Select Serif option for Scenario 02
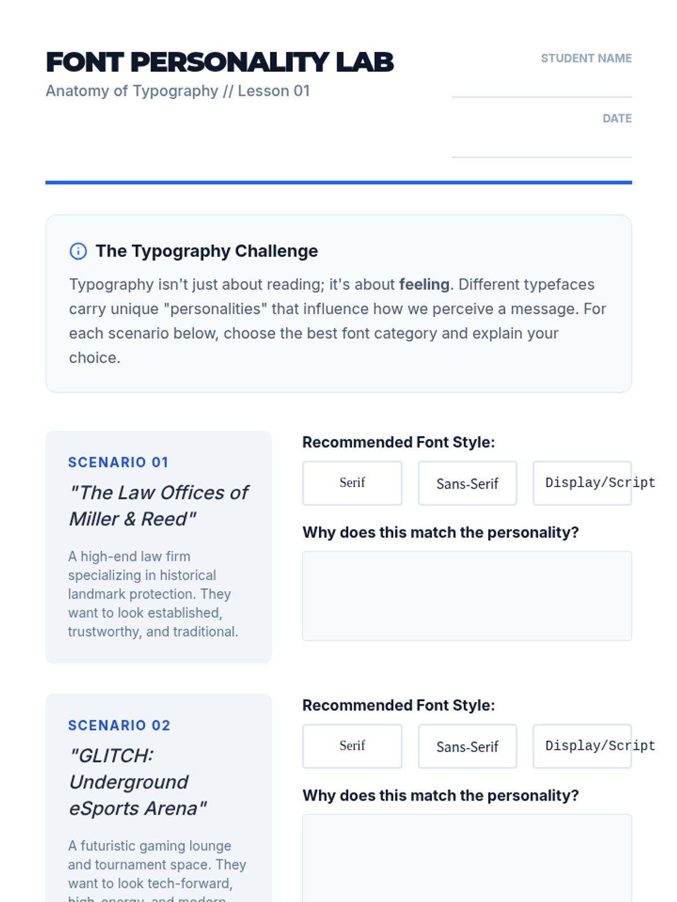 (x=352, y=746)
